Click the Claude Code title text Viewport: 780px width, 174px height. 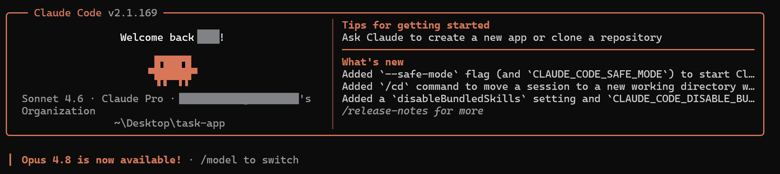(68, 13)
